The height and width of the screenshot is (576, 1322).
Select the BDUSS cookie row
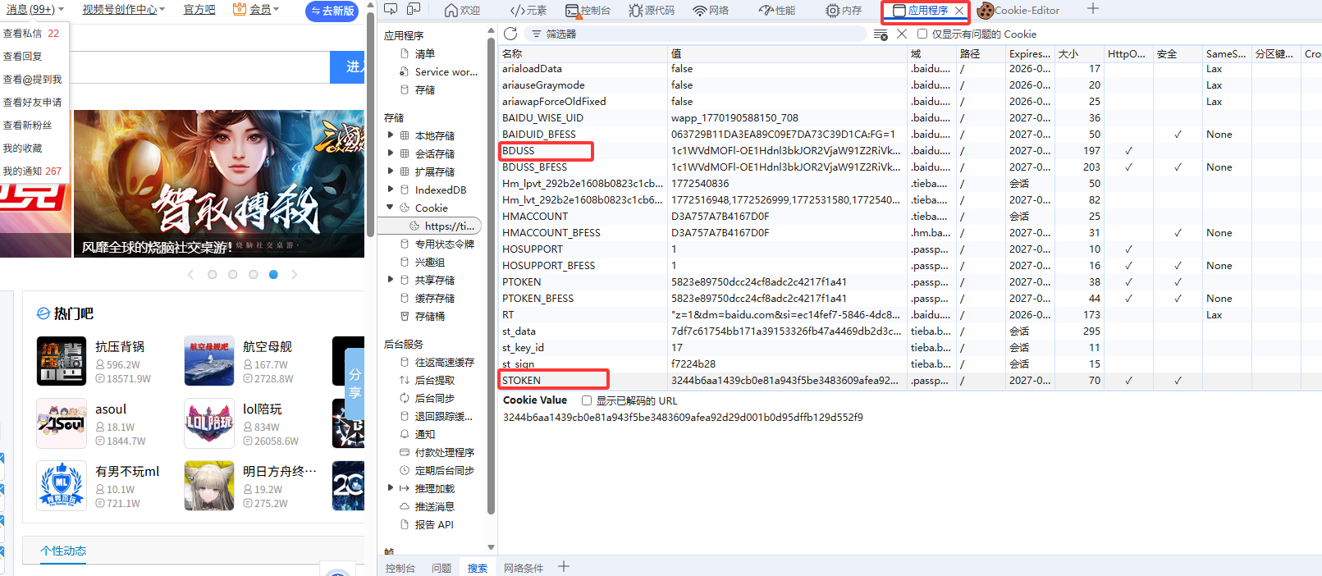(x=909, y=151)
